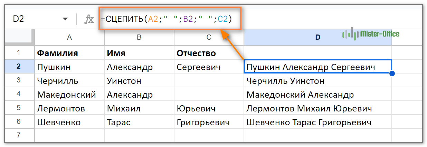Screen dimensions: 427x147
Task: Select cell containing Юрьевич in column C
Action: [x=209, y=108]
